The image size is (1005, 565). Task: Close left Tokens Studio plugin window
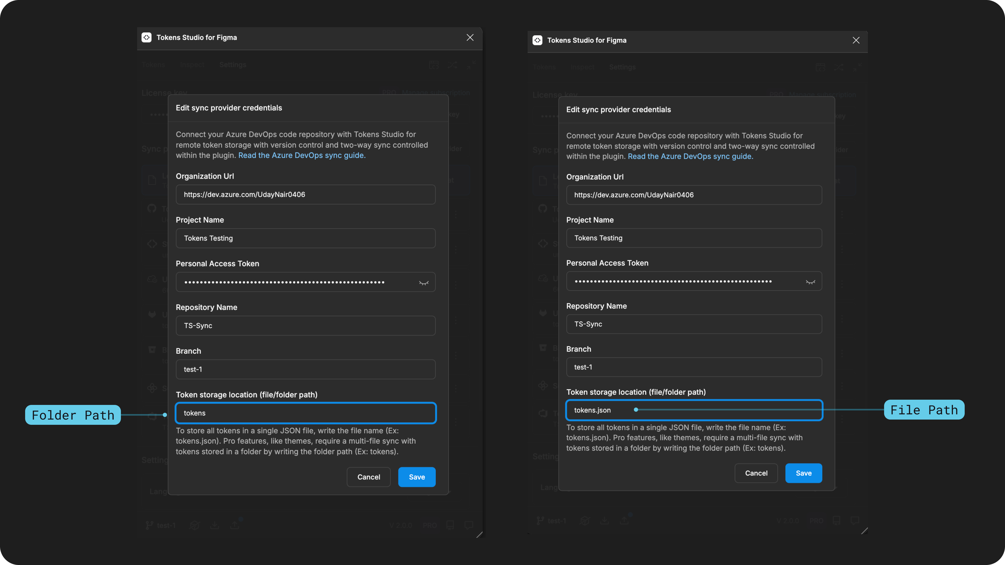[470, 37]
